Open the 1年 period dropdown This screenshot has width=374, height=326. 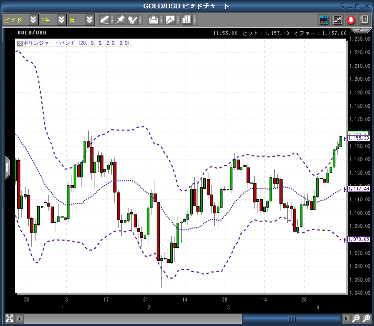pos(62,20)
